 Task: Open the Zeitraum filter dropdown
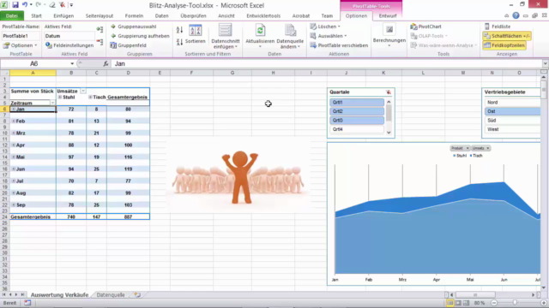(x=52, y=103)
